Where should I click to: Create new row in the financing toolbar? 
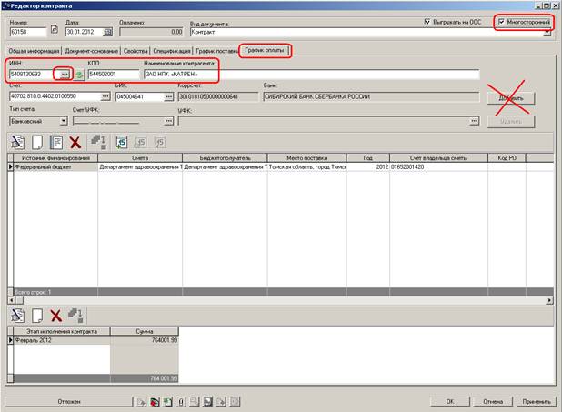36,142
